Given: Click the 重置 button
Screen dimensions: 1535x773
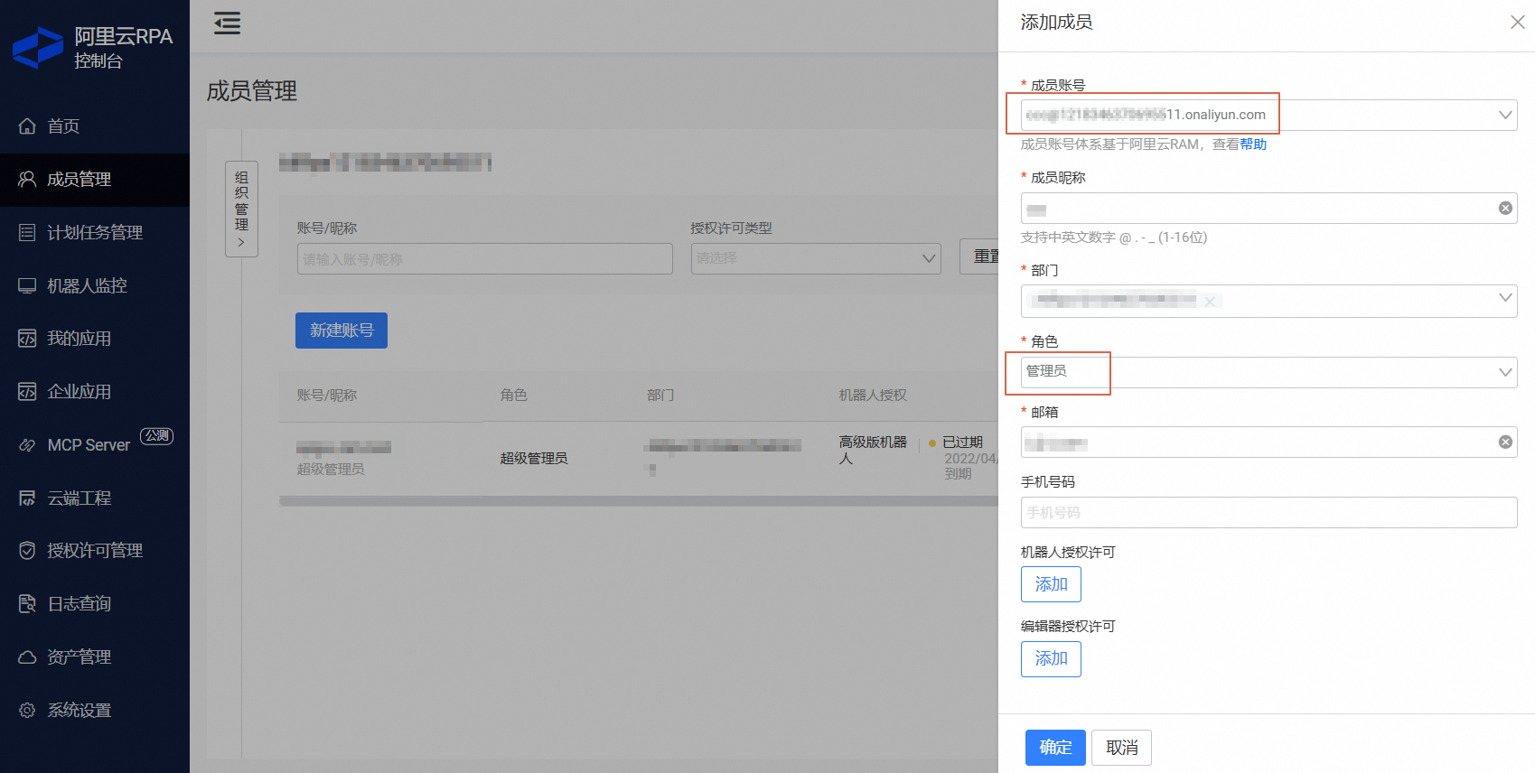Looking at the screenshot, I should [x=979, y=257].
